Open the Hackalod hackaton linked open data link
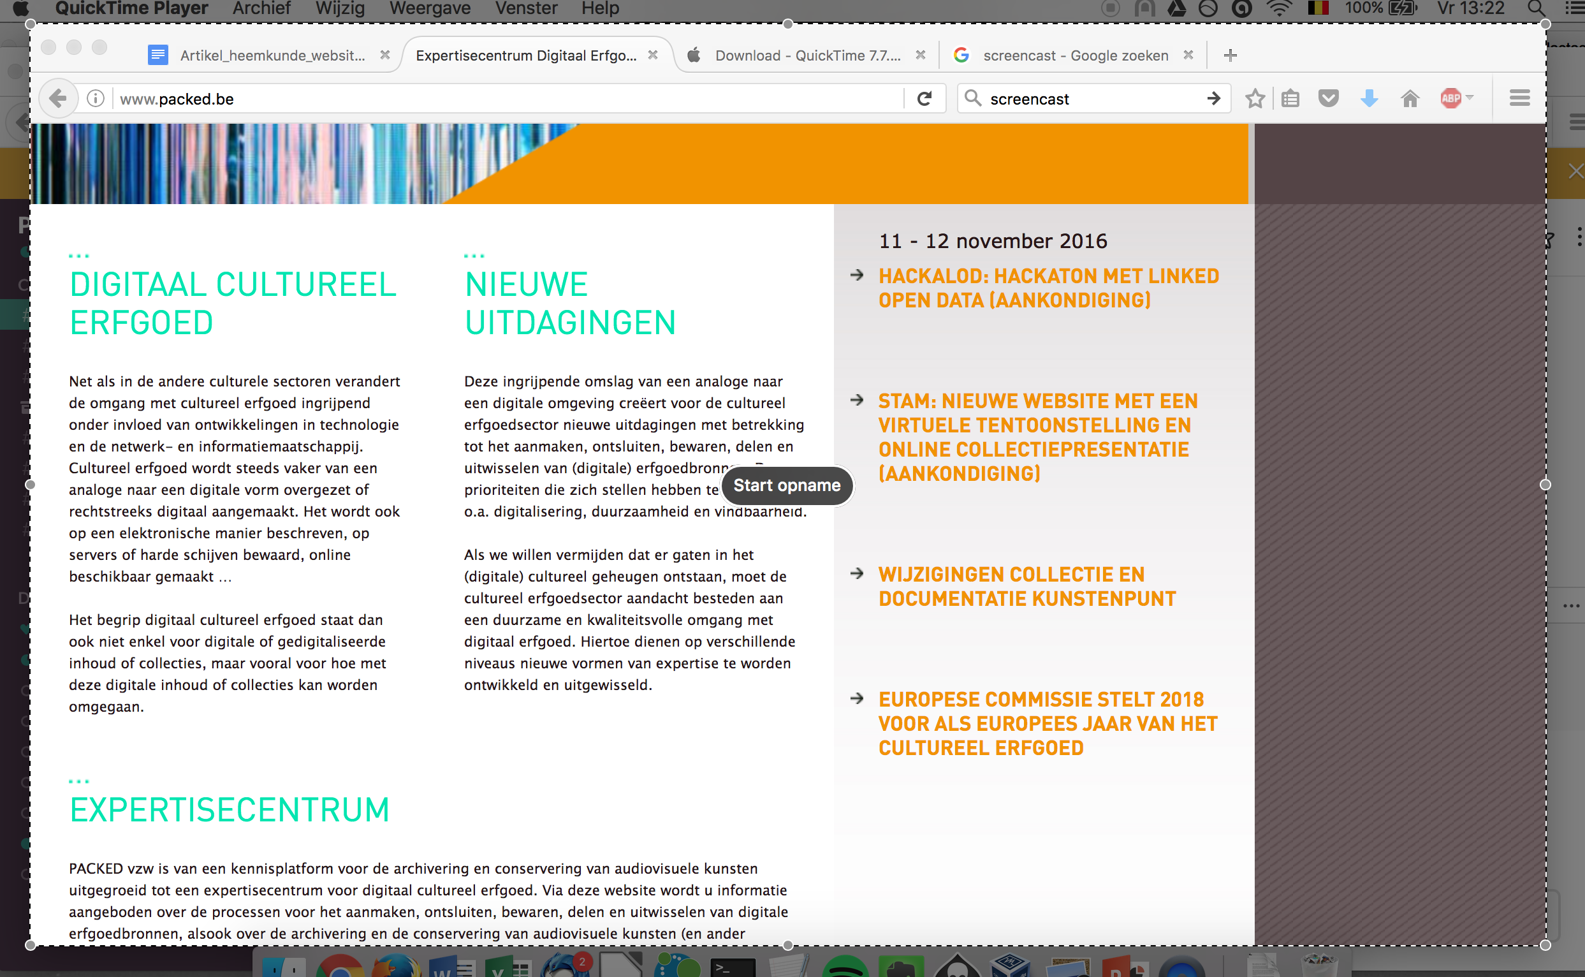The image size is (1585, 977). (1048, 288)
